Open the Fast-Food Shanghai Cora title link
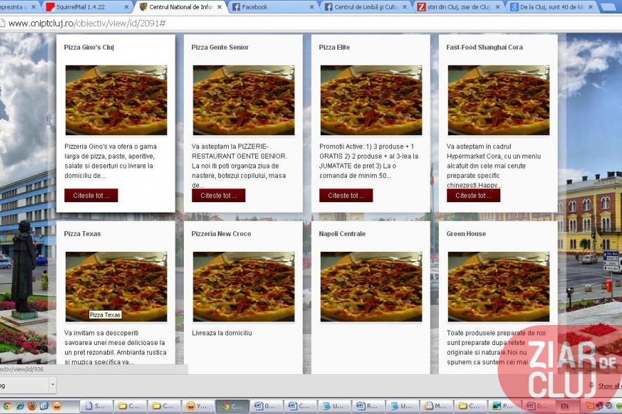The image size is (622, 414). [x=484, y=47]
